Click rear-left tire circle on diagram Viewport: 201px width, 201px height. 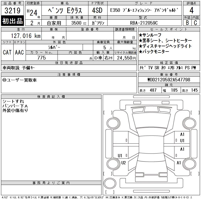pyautogui.click(x=113, y=164)
